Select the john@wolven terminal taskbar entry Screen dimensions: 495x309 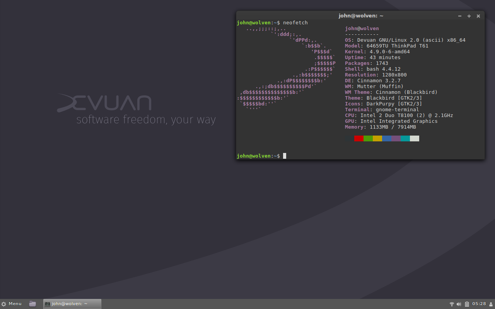(72, 304)
